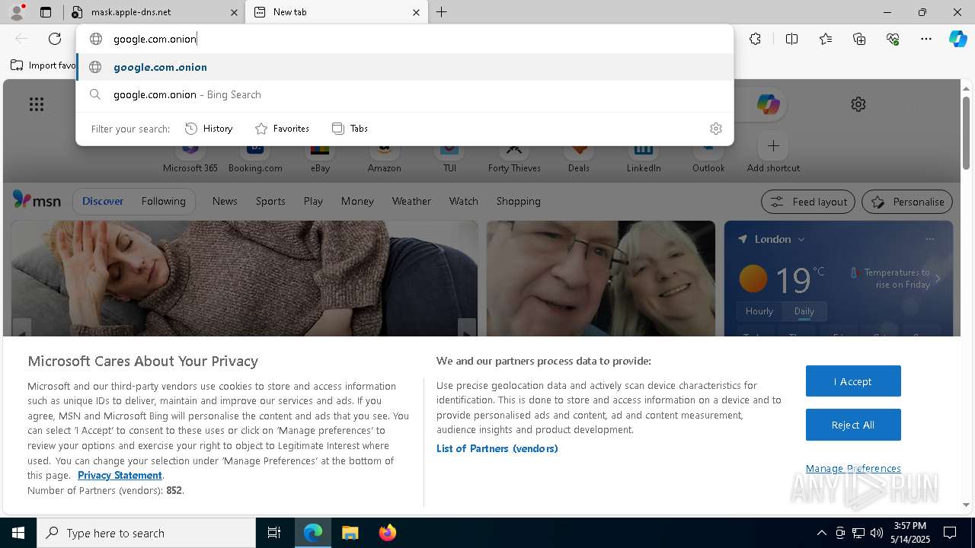Screen dimensions: 975x548
Task: Switch weather forecast to Hourly
Action: coord(759,311)
